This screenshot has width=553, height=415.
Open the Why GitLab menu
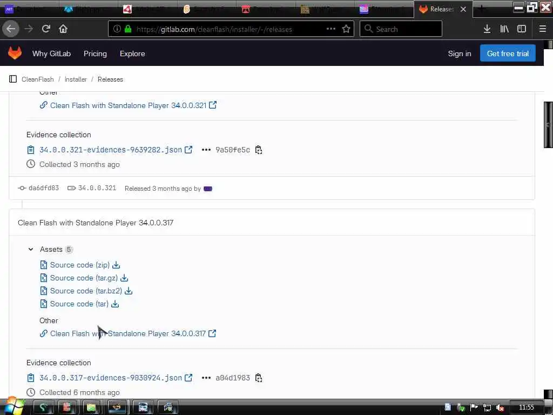51,53
